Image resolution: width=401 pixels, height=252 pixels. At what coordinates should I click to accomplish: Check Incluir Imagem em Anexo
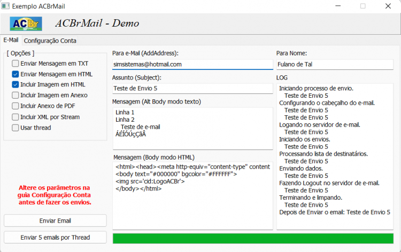16,95
